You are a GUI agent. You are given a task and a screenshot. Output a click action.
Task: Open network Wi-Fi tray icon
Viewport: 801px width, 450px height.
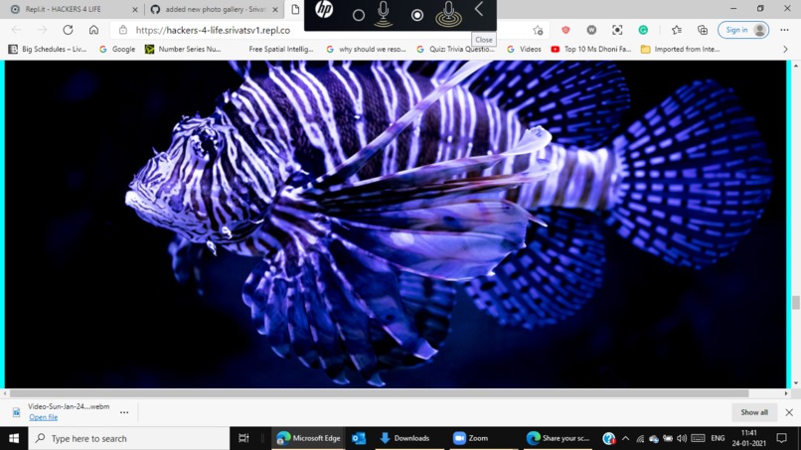coord(640,438)
